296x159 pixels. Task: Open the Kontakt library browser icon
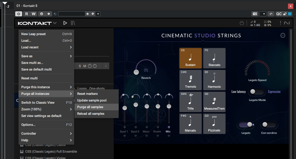click(73, 23)
